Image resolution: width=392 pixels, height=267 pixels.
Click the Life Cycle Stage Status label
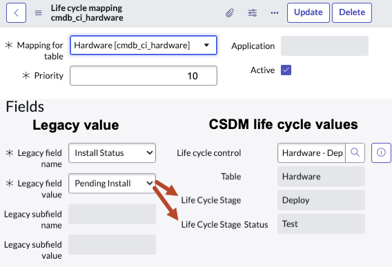(x=224, y=224)
